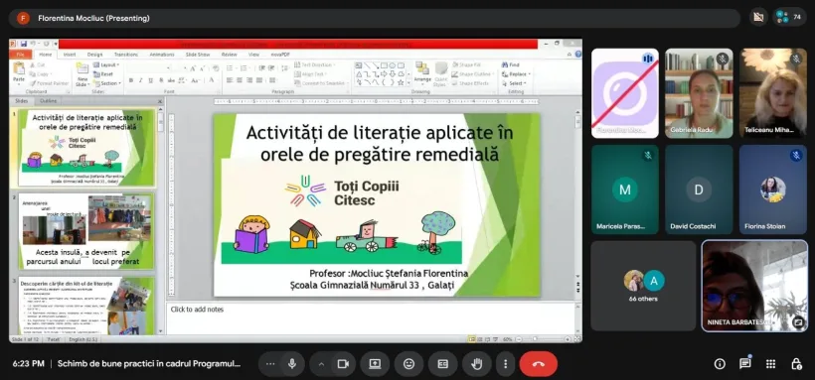Click the zoom in plus button
Screen dimensions: 815x380
point(568,339)
